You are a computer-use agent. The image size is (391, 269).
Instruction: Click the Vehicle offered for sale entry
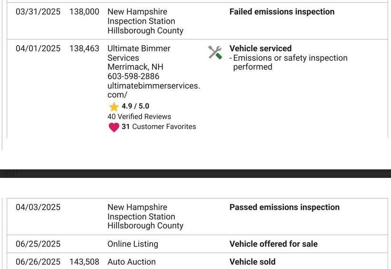tap(273, 244)
